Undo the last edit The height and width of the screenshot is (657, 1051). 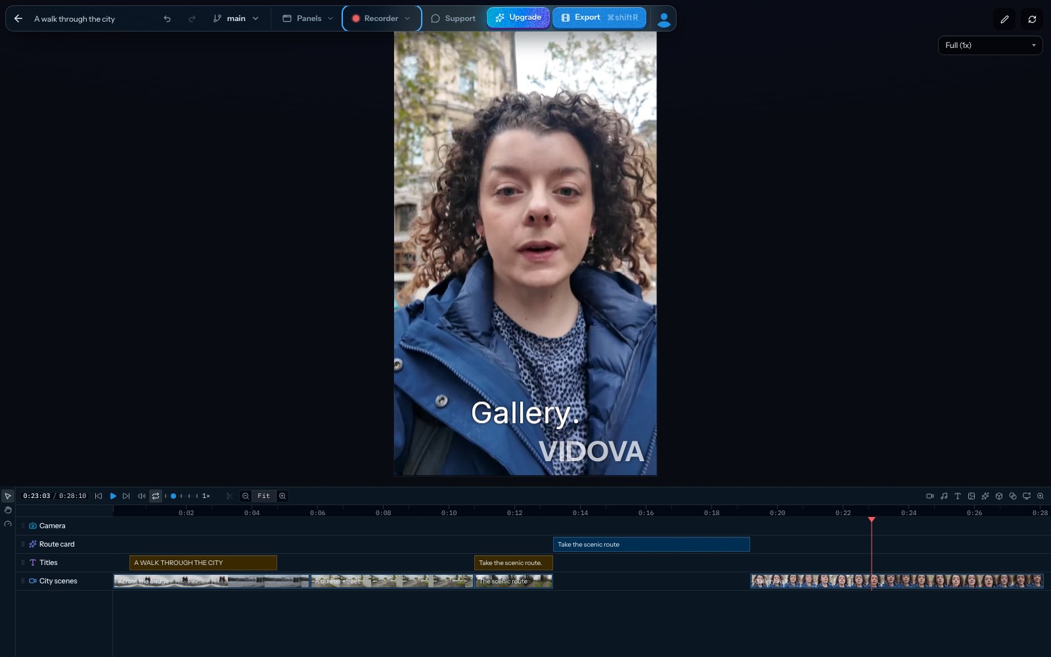167,18
